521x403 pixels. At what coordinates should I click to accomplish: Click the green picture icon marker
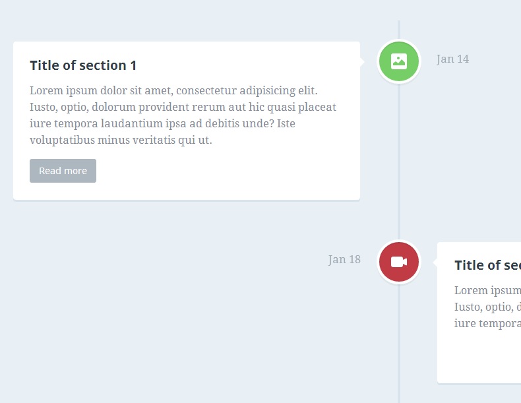coord(399,61)
